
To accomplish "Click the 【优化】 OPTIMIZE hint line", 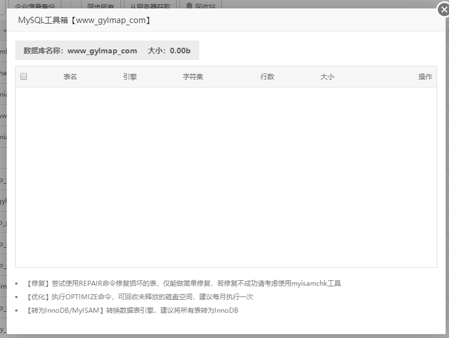I will click(140, 297).
